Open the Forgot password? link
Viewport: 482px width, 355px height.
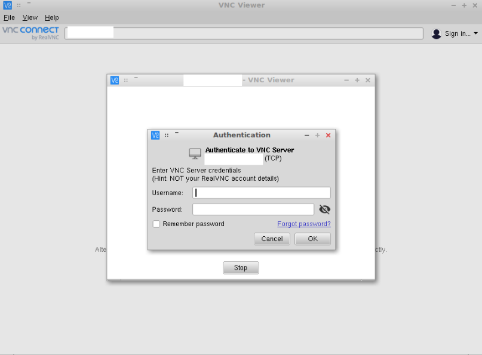(x=304, y=224)
